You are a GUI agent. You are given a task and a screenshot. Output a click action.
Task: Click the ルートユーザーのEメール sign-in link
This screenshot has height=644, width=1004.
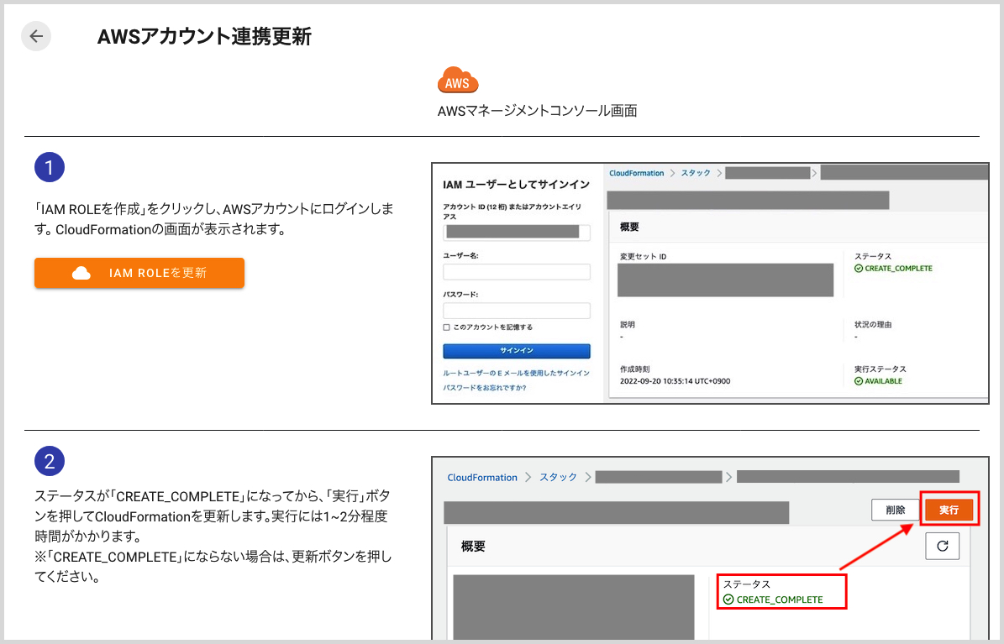tap(516, 374)
